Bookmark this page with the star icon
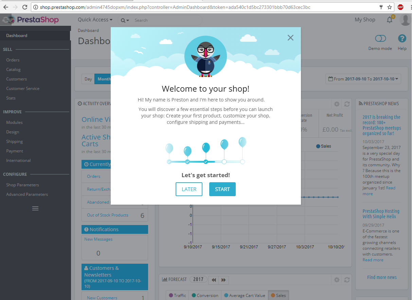Screen dimensions: 412x300 point(390,7)
